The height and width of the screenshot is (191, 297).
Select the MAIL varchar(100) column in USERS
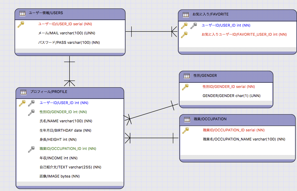[66, 33]
